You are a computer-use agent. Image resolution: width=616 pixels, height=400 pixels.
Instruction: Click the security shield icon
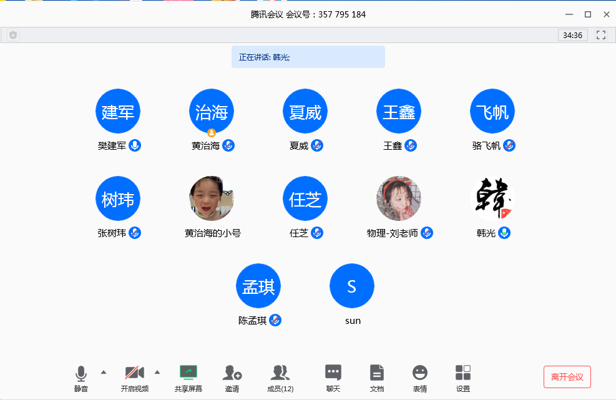pos(13,35)
